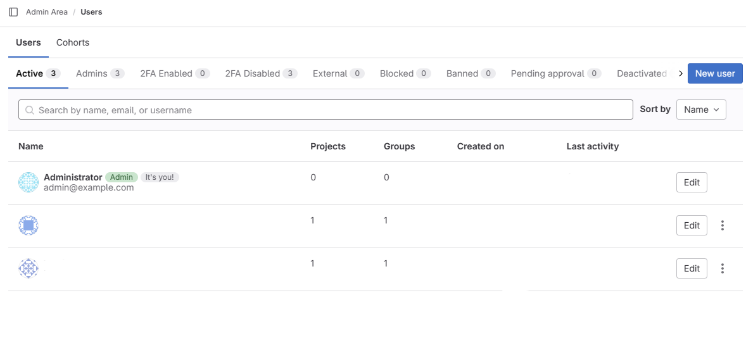Viewport: 746px width, 364px height.
Task: Click the Projects column header
Action: click(x=328, y=146)
